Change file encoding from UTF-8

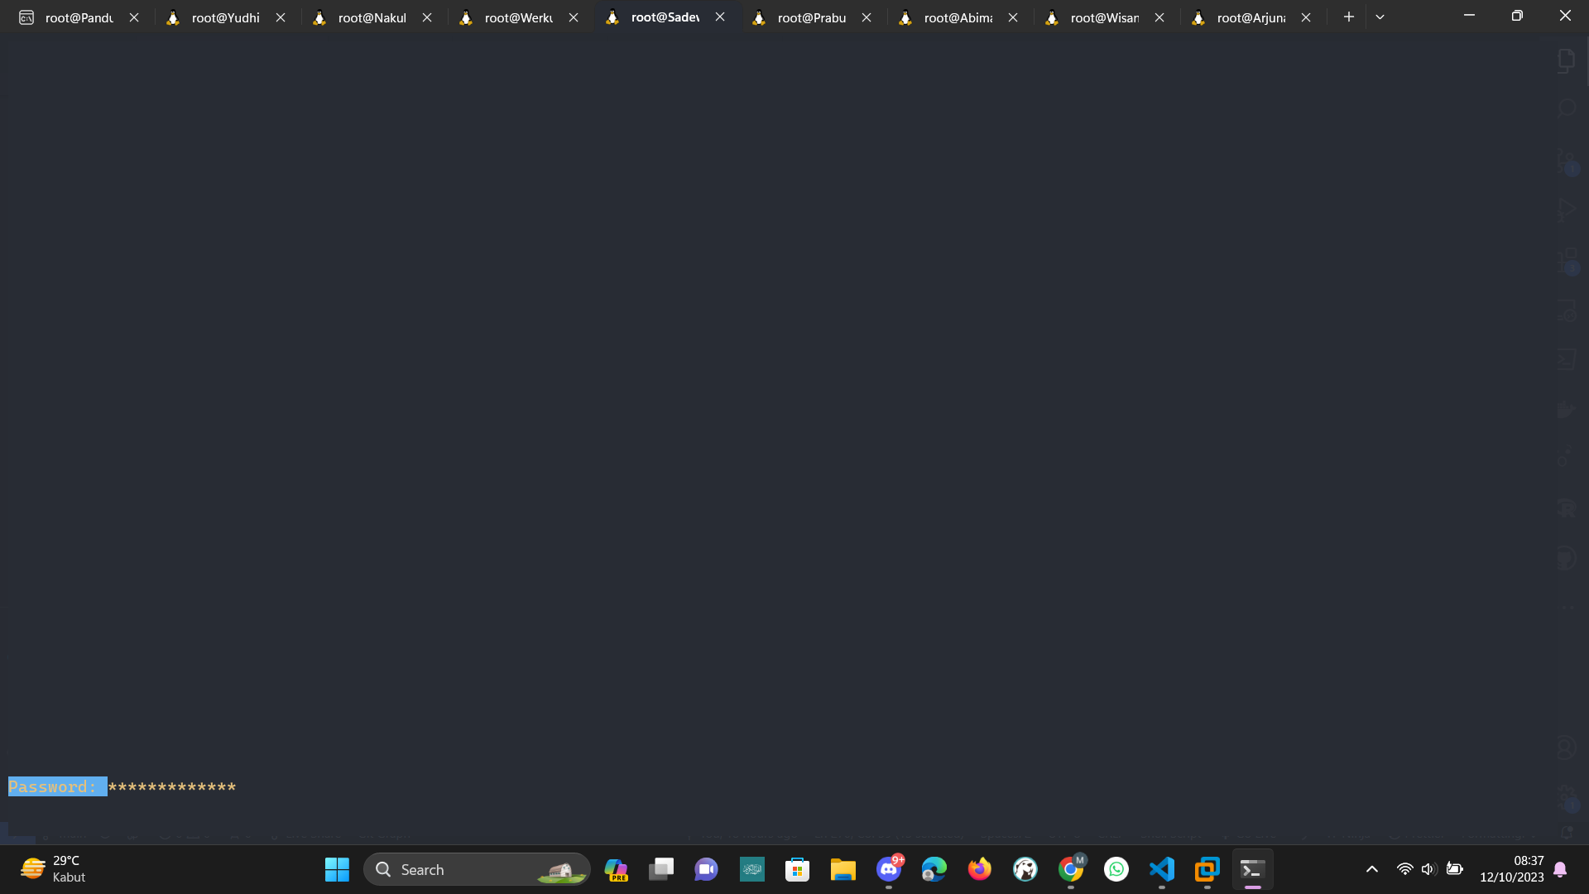coord(1063,834)
